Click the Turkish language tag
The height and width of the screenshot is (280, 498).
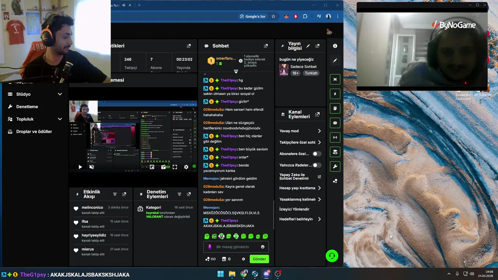click(311, 73)
